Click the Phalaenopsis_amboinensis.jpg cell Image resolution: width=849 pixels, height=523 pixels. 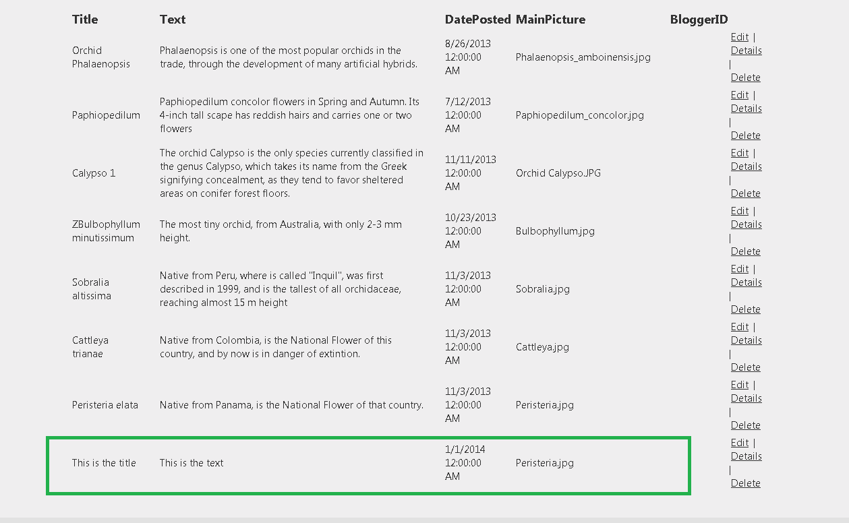pyautogui.click(x=583, y=57)
